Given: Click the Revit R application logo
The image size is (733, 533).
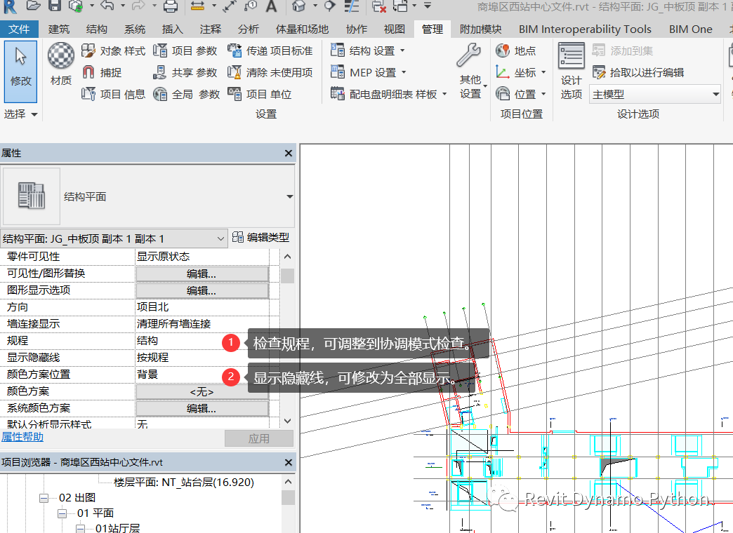Looking at the screenshot, I should (10, 6).
